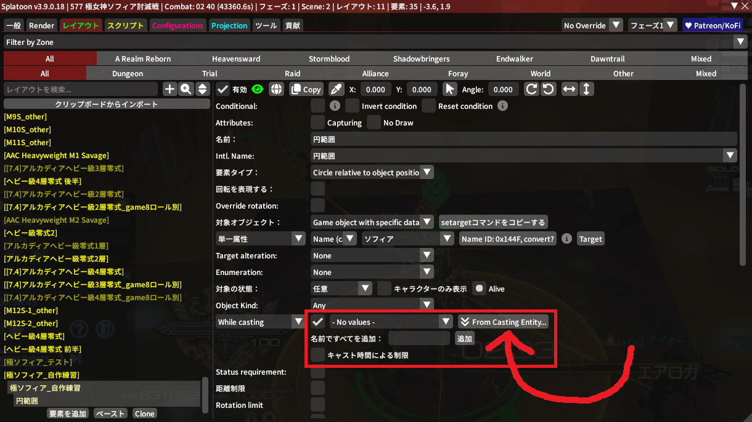Tick the No Draw checkbox
The width and height of the screenshot is (752, 422).
tap(374, 122)
